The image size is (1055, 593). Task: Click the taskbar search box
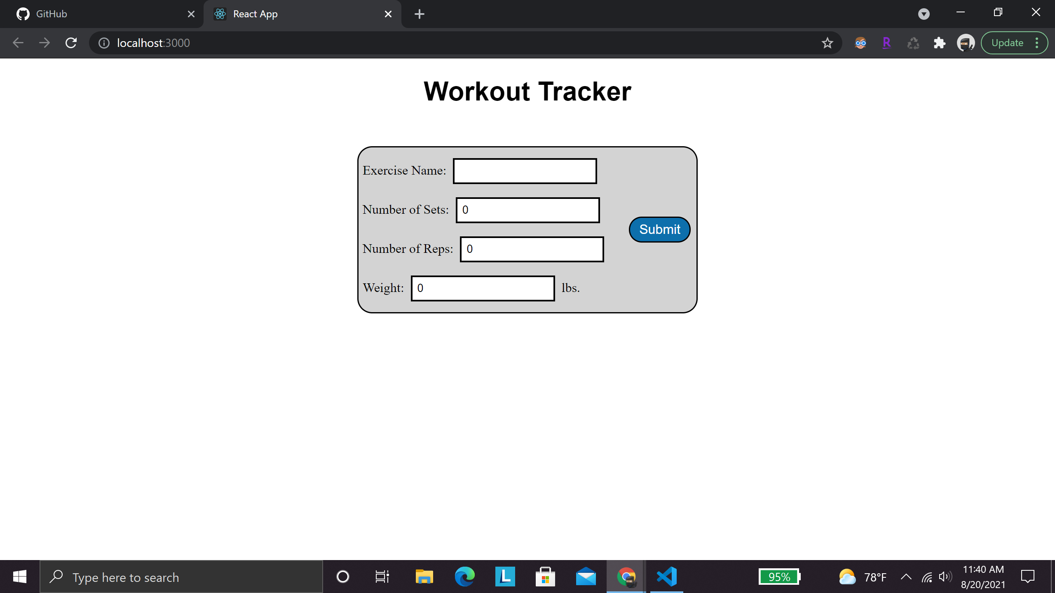181,577
